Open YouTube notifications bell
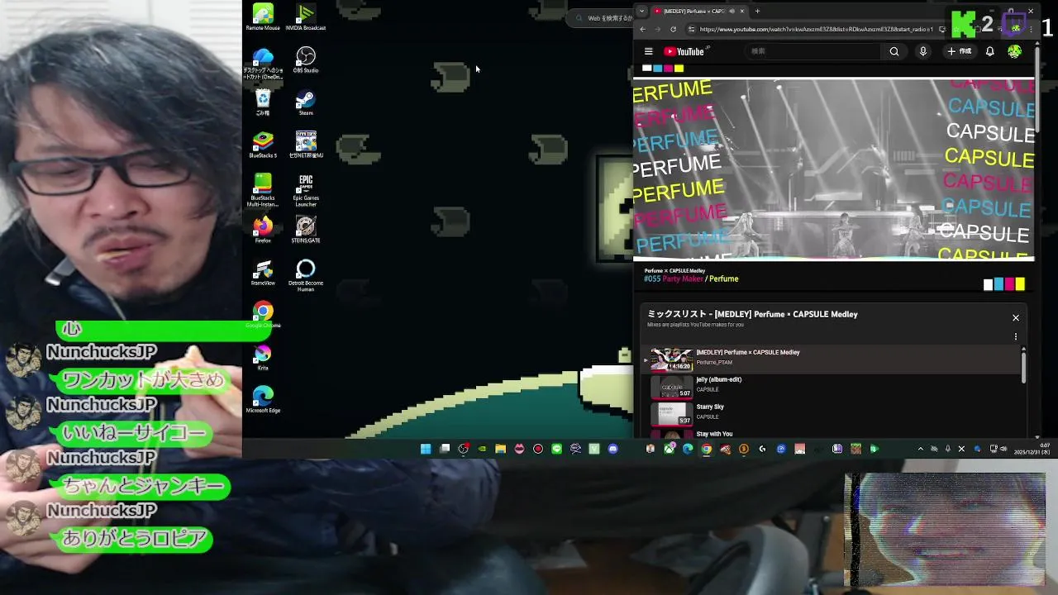 tap(989, 51)
